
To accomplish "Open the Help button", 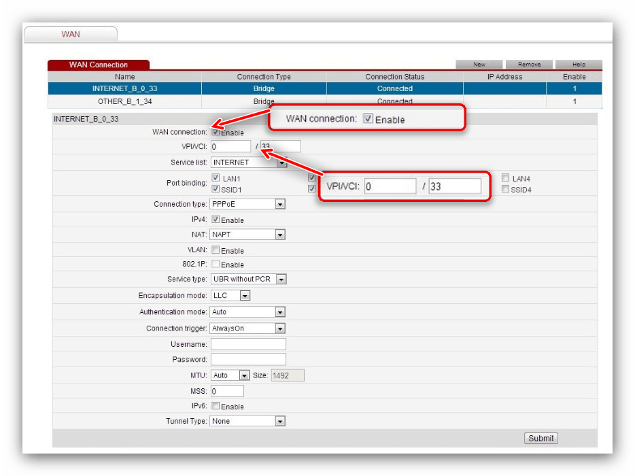I will 579,65.
